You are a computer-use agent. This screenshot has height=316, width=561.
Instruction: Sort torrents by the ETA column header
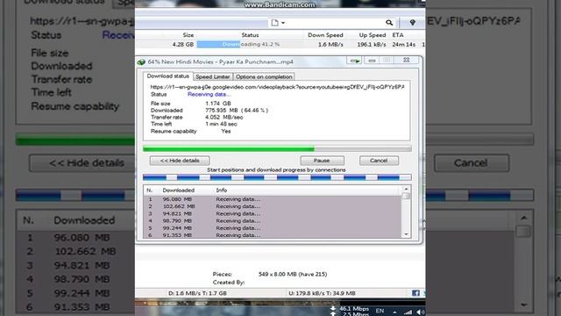(x=397, y=35)
